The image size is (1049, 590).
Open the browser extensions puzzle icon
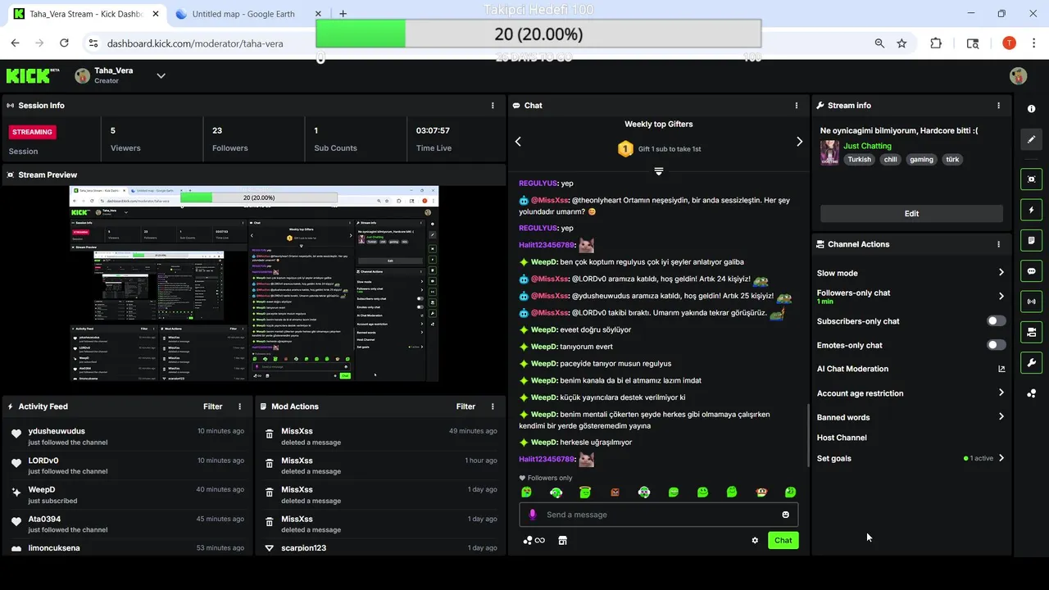click(936, 43)
